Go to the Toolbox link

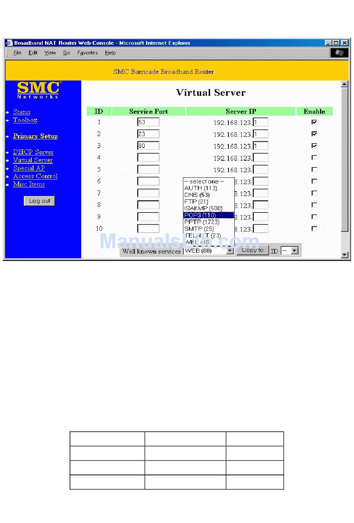25,120
